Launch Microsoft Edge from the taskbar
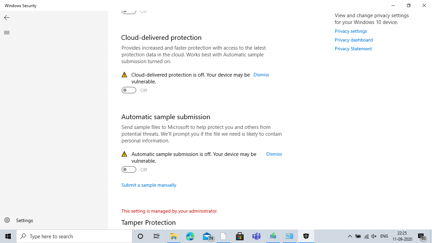This screenshot has width=432, height=243. tap(190, 236)
